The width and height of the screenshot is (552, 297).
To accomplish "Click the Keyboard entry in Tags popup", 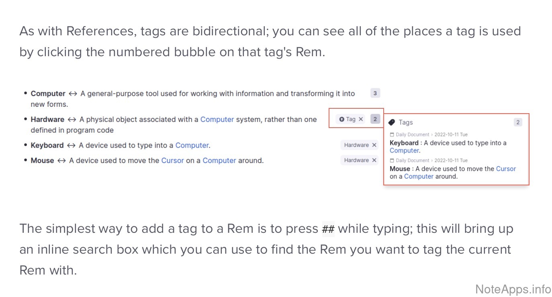I will (404, 143).
